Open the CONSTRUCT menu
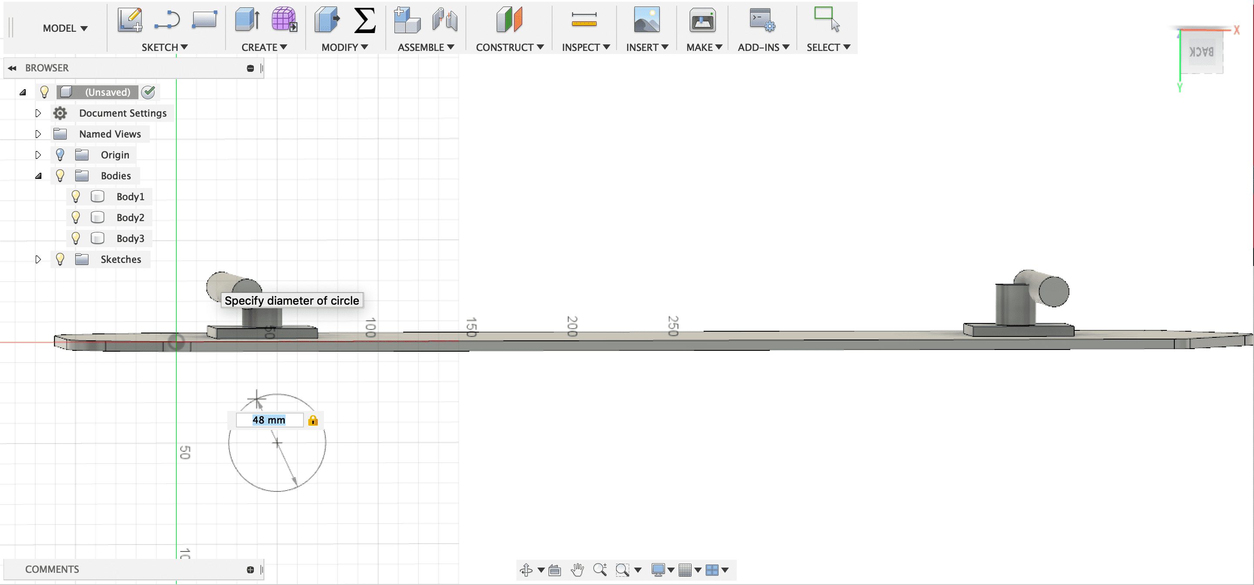The width and height of the screenshot is (1254, 585). click(x=509, y=47)
